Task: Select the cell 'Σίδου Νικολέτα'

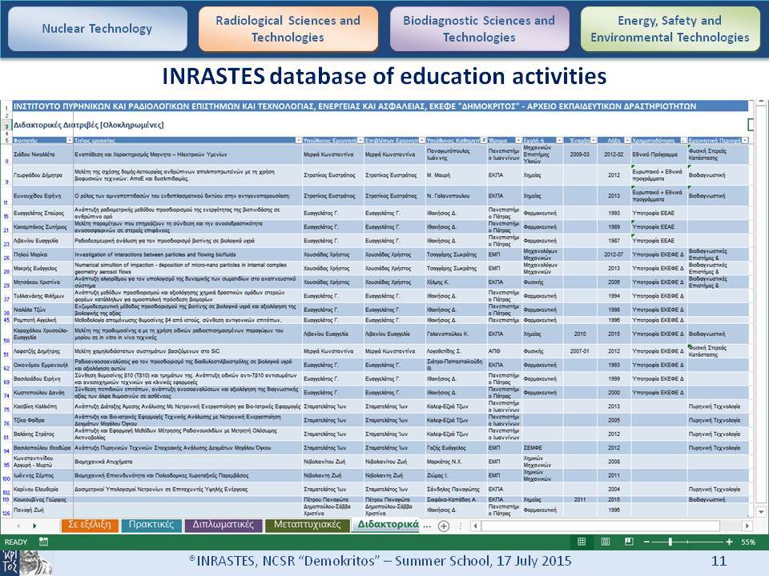Action: point(42,154)
